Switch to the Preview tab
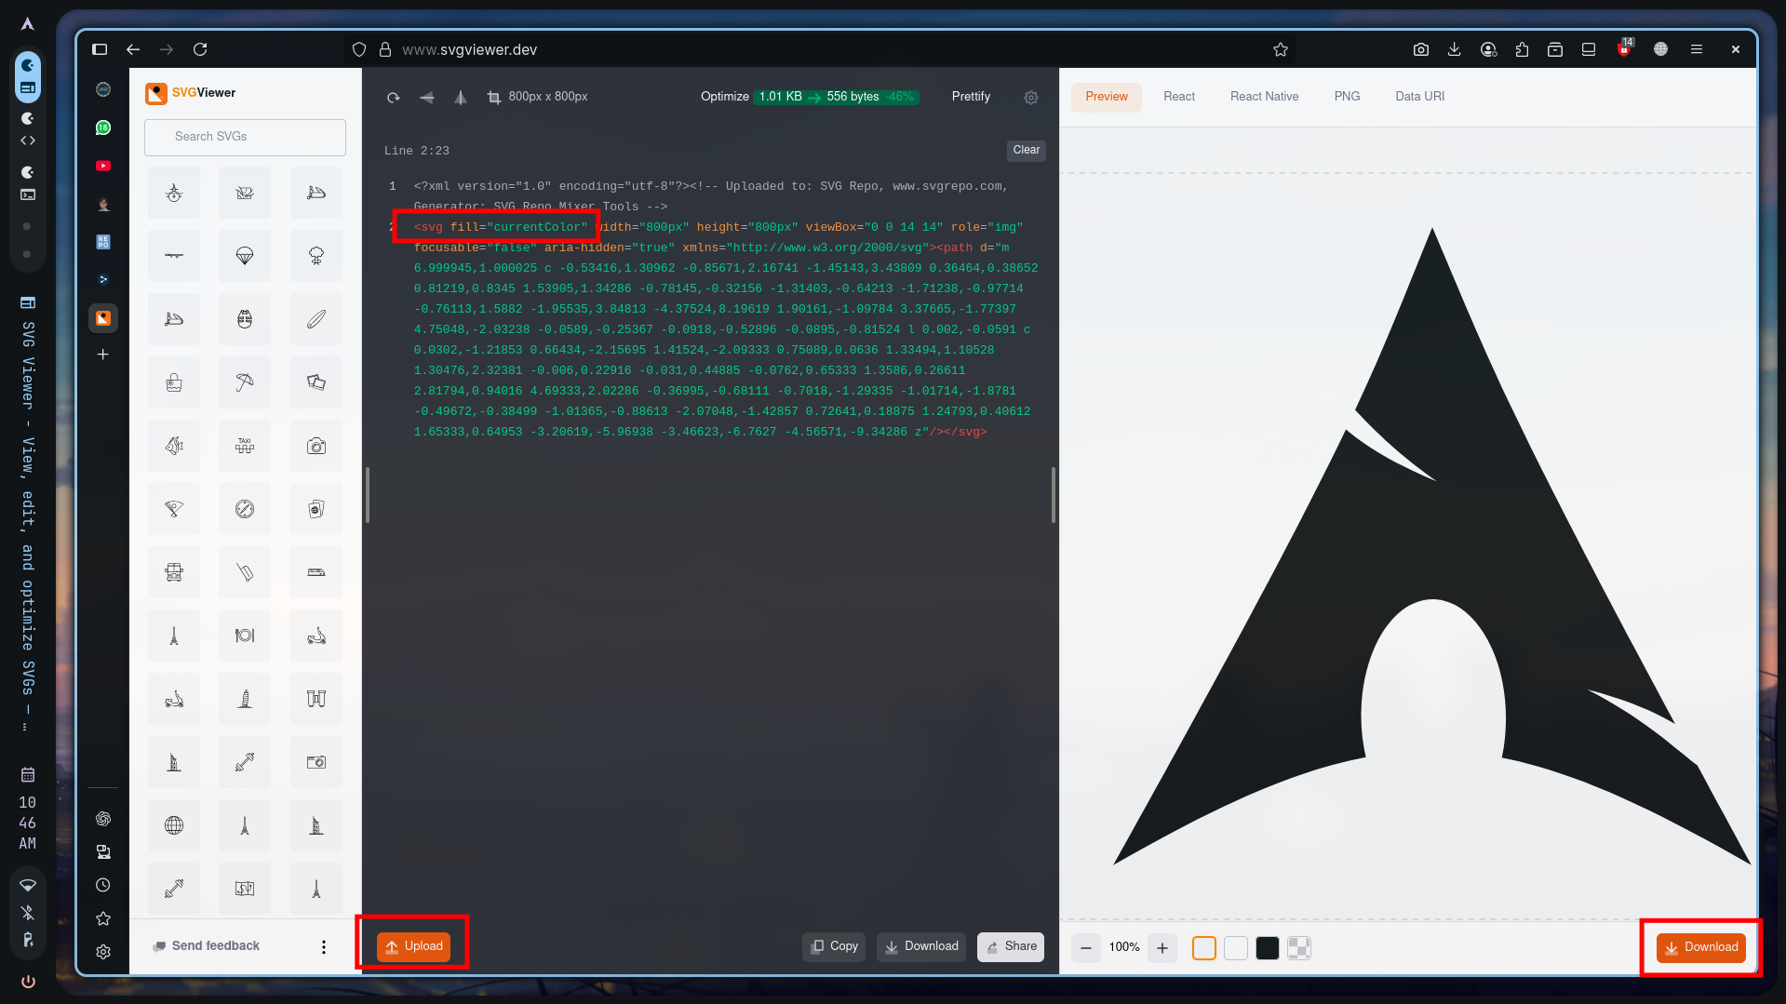The height and width of the screenshot is (1004, 1786). point(1107,97)
